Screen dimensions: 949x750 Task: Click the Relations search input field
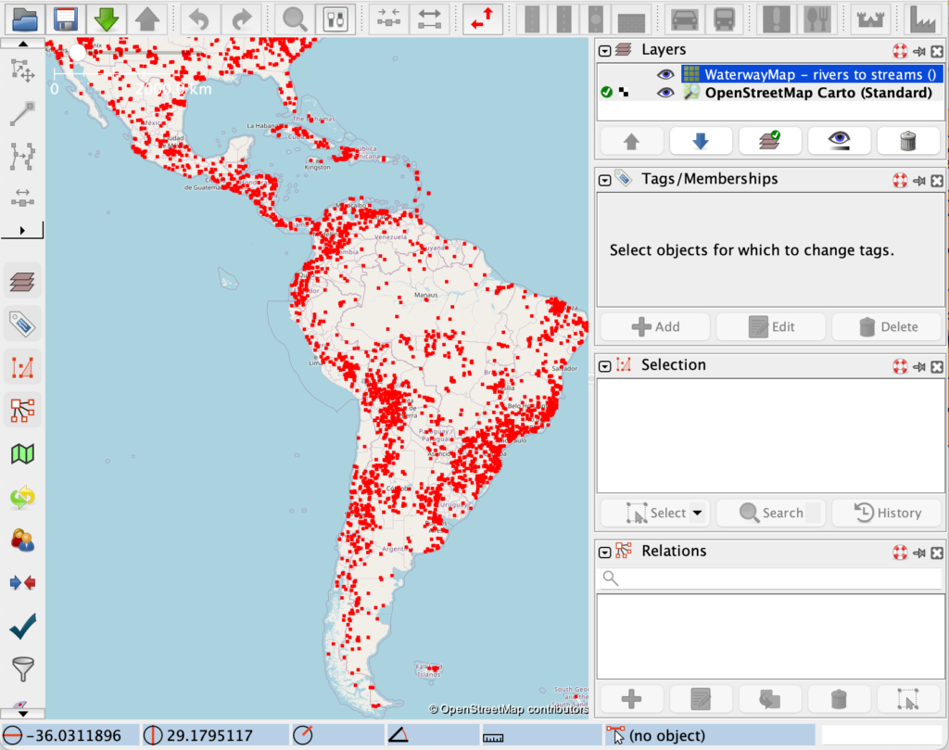[770, 578]
